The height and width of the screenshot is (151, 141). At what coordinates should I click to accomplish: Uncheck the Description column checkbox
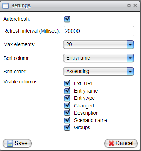pos(67,113)
